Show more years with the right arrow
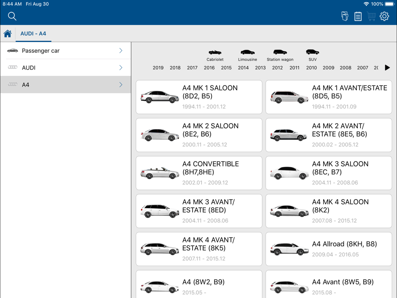Image resolution: width=397 pixels, height=298 pixels. [387, 68]
